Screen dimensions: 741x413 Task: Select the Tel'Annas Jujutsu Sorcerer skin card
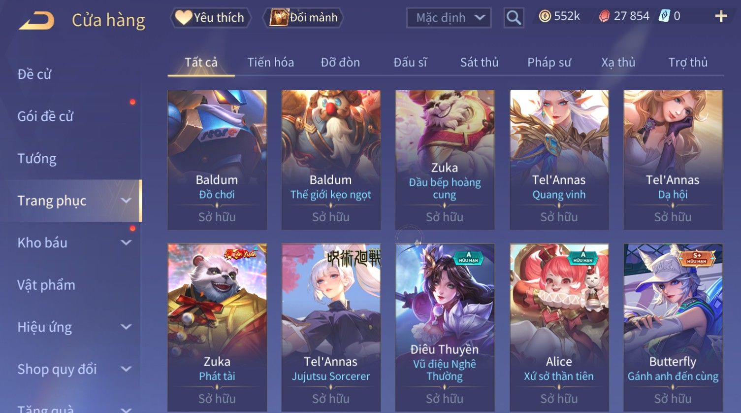331,327
